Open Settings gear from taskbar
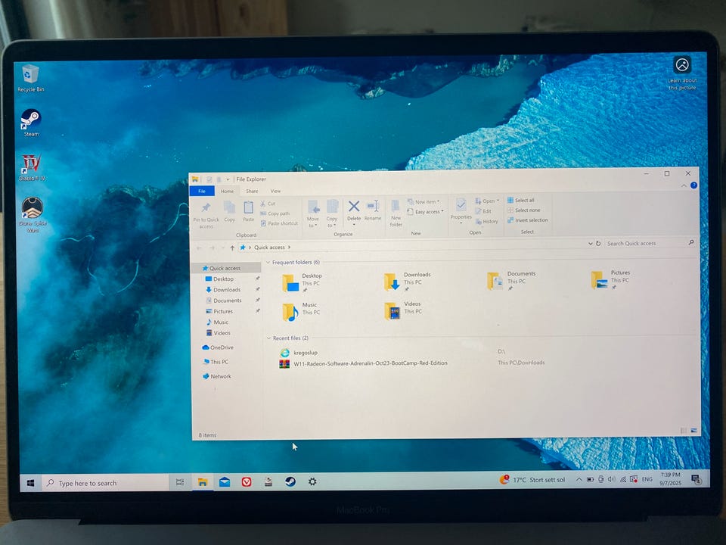The height and width of the screenshot is (545, 726). (312, 481)
